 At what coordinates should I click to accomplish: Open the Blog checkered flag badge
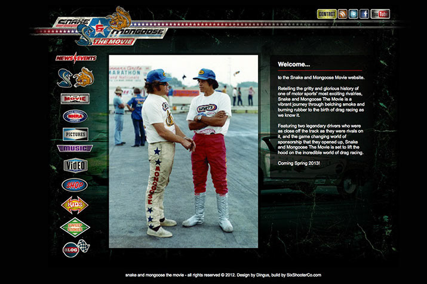(x=76, y=248)
